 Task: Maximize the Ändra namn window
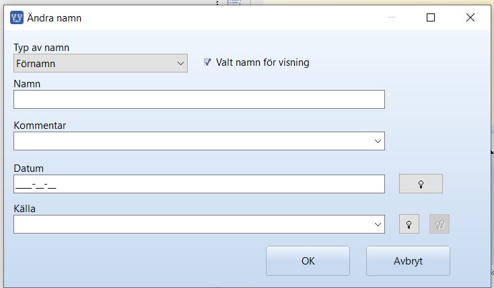pyautogui.click(x=431, y=18)
